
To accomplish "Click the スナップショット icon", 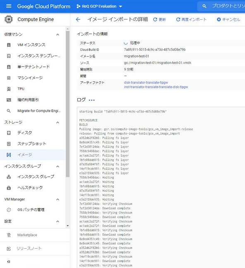I will click(9, 144).
